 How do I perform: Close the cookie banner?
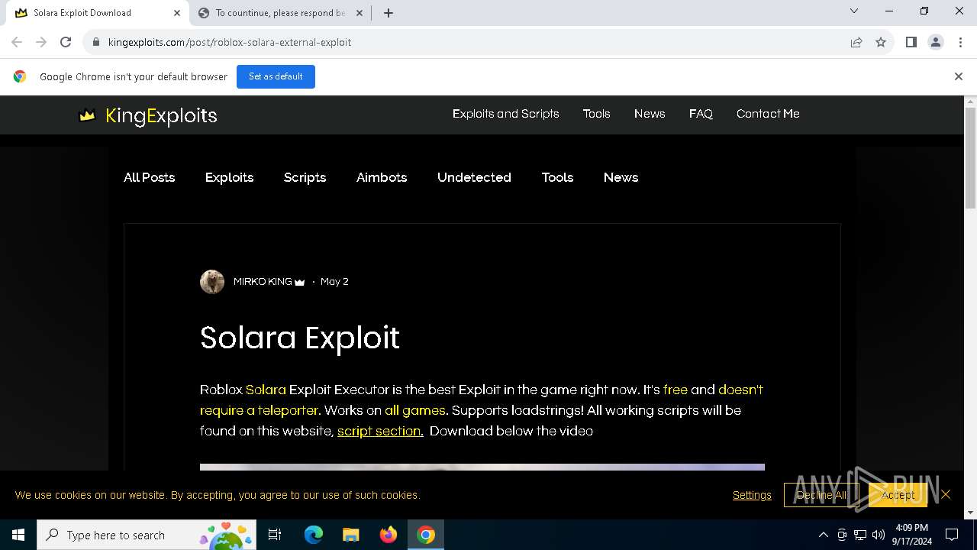point(946,494)
